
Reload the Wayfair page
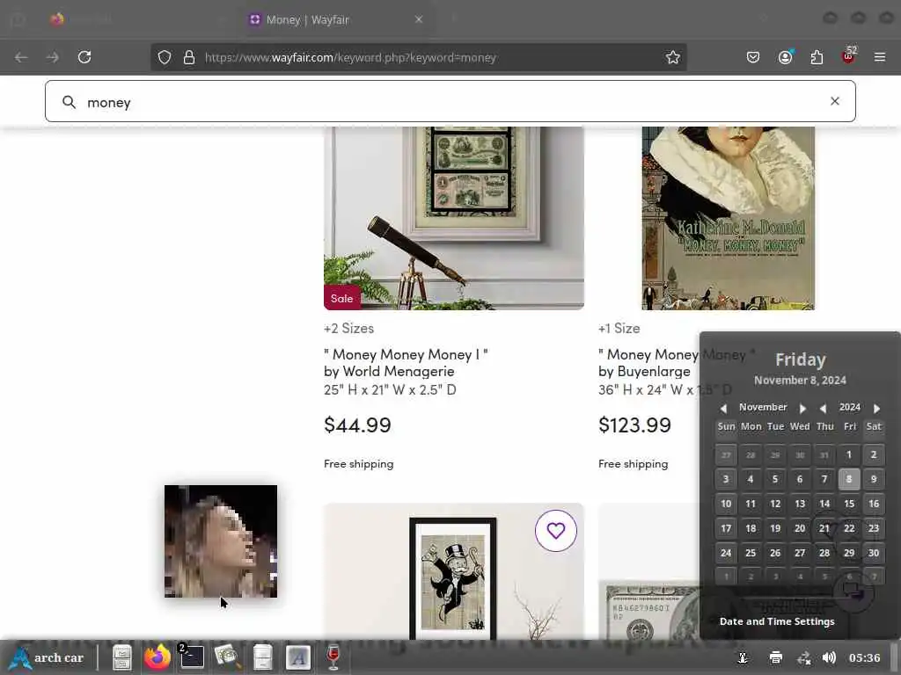coord(84,57)
